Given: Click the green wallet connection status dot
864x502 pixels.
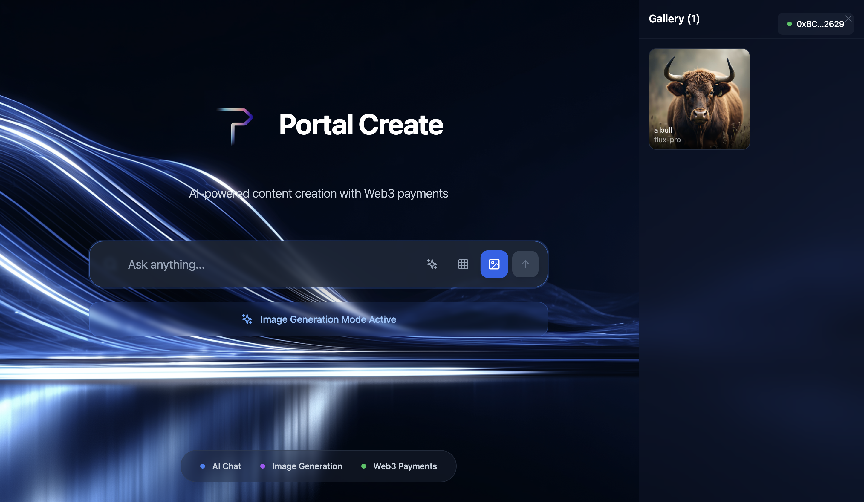Looking at the screenshot, I should coord(789,24).
